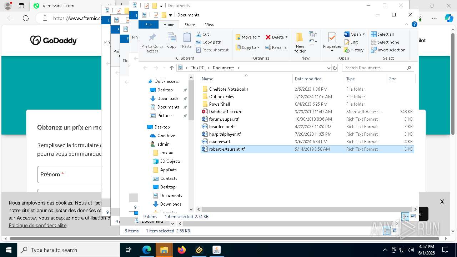Expand the Move to dropdown
The width and height of the screenshot is (457, 257).
pyautogui.click(x=259, y=37)
